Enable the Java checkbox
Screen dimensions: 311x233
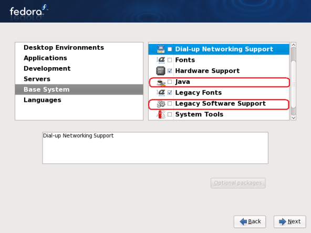coord(170,82)
